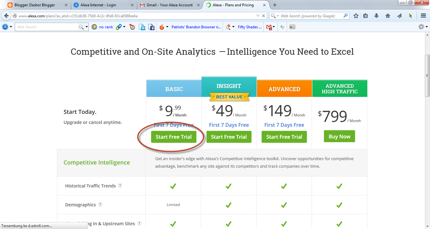Click the ADVANCED HIGH TRAFFIC plan header
Image resolution: width=430 pixels, height=229 pixels.
click(340, 89)
